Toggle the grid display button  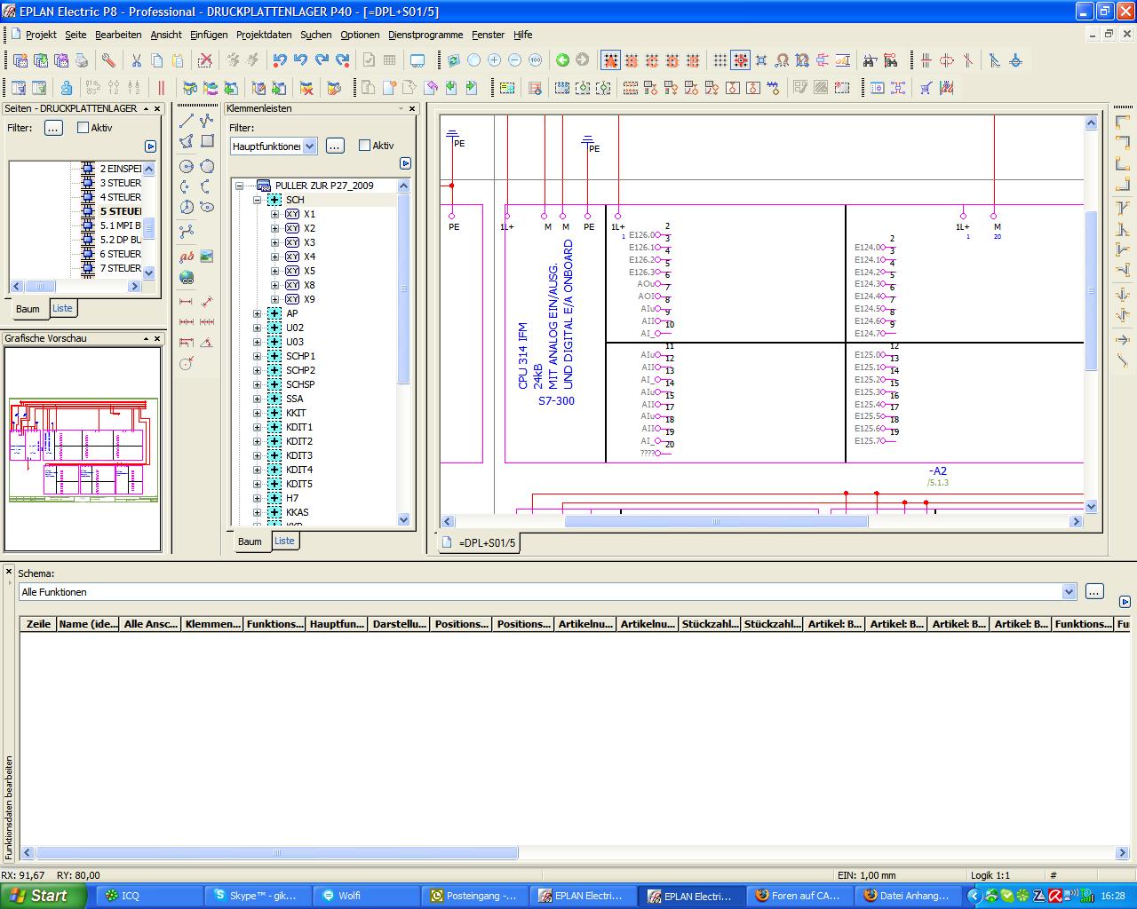pos(720,60)
